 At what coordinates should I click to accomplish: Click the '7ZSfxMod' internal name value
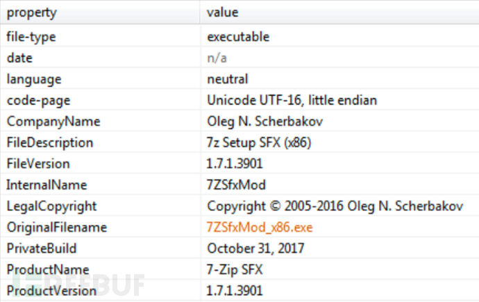(x=235, y=185)
